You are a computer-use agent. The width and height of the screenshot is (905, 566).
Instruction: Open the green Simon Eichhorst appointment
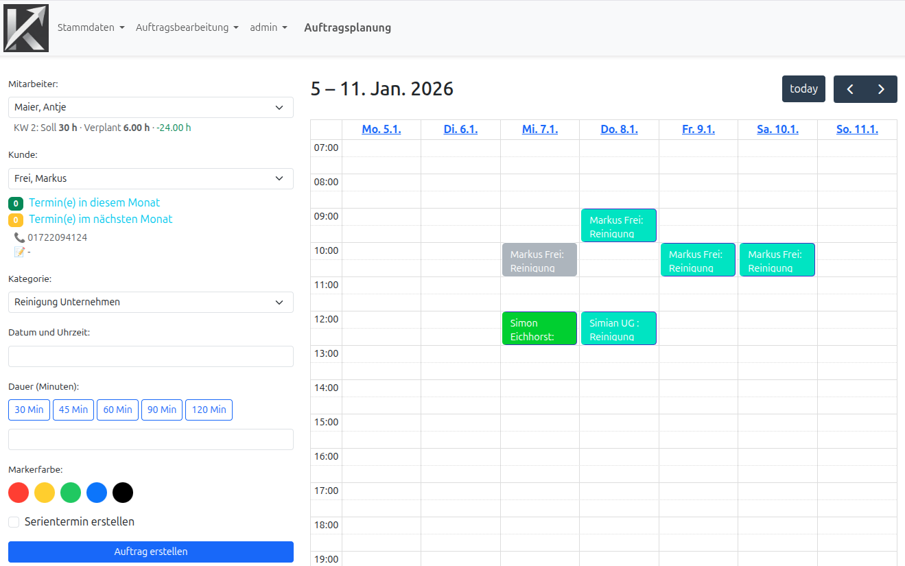pyautogui.click(x=539, y=329)
